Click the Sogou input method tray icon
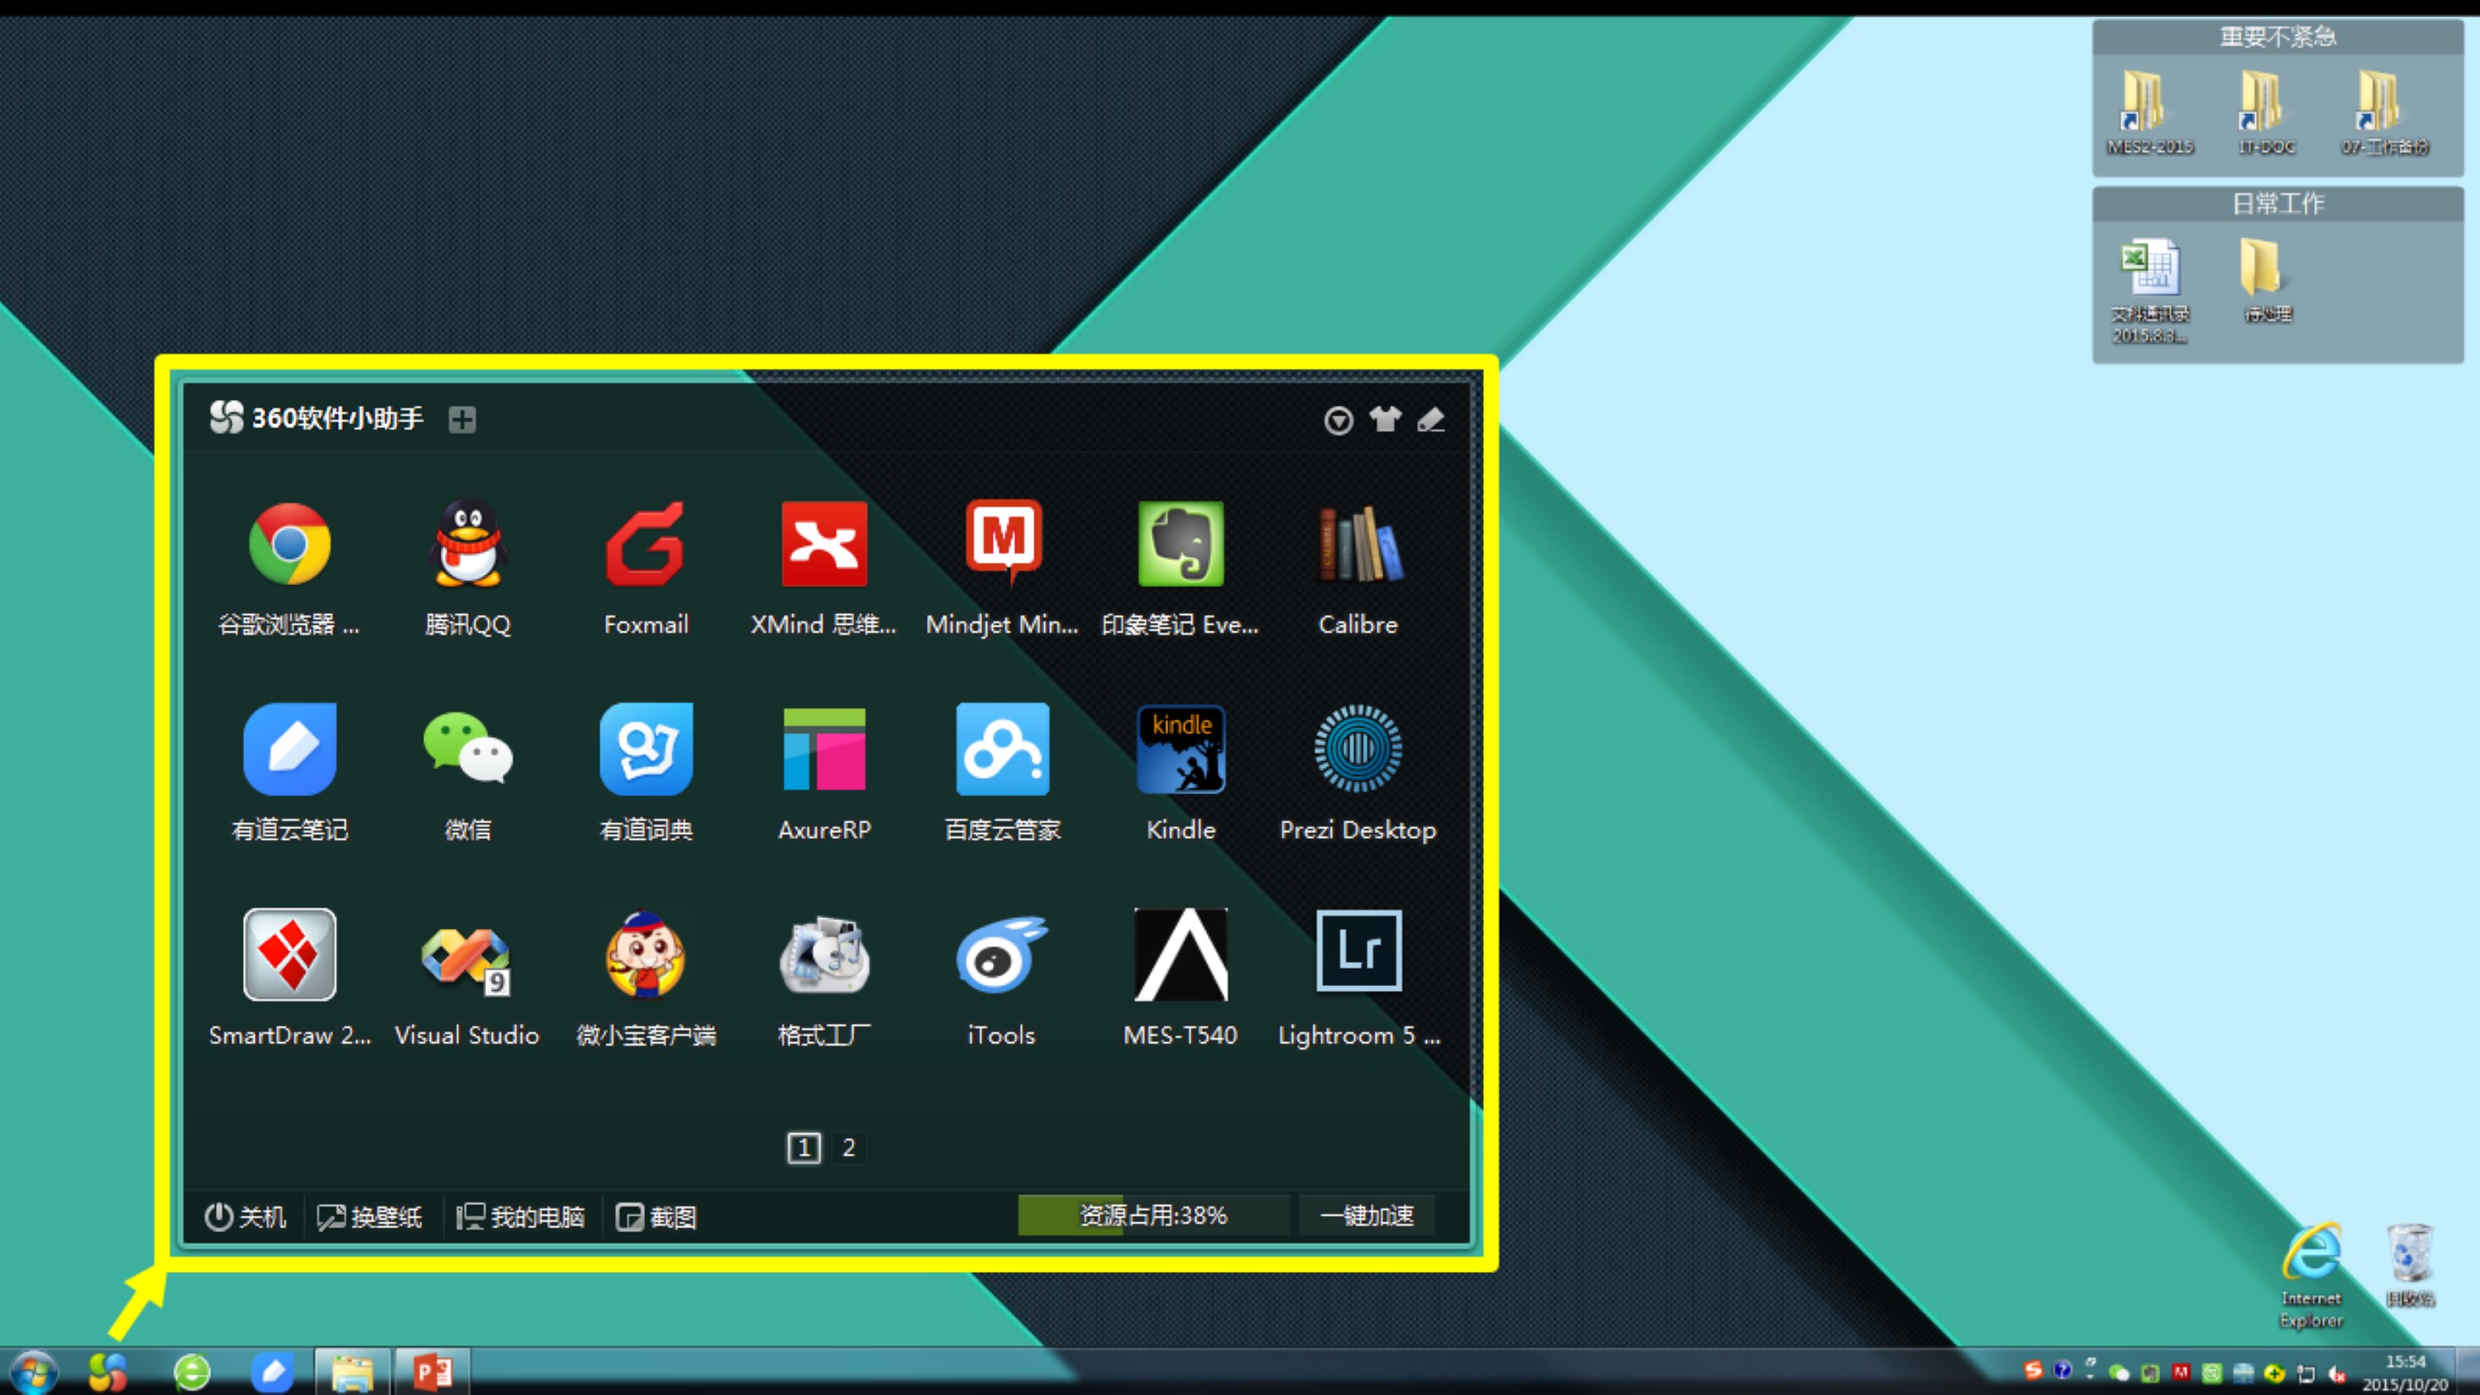This screenshot has width=2480, height=1395. click(2034, 1370)
